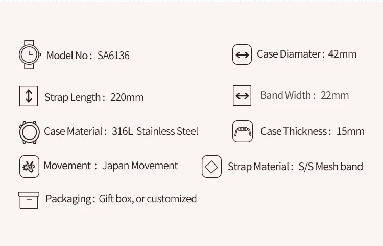The image size is (383, 246).
Task: Select the model number SA6136 text
Action: 113,56
